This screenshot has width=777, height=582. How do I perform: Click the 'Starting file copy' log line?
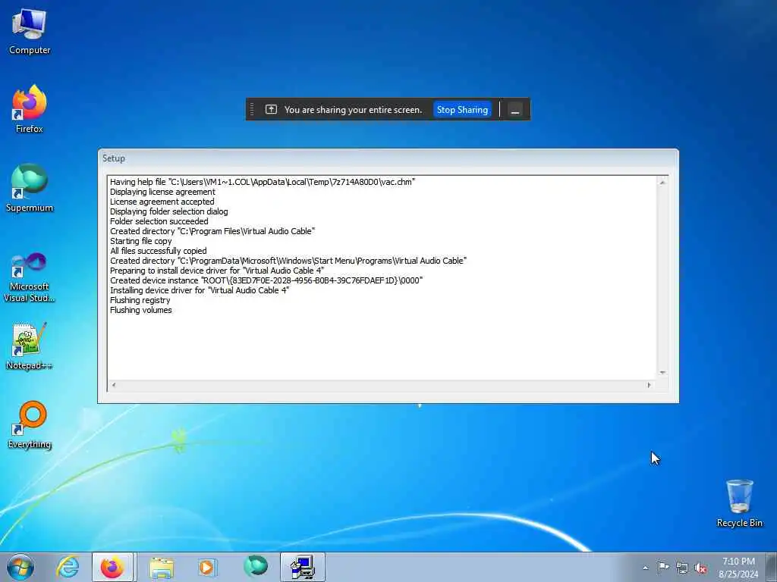click(x=140, y=241)
